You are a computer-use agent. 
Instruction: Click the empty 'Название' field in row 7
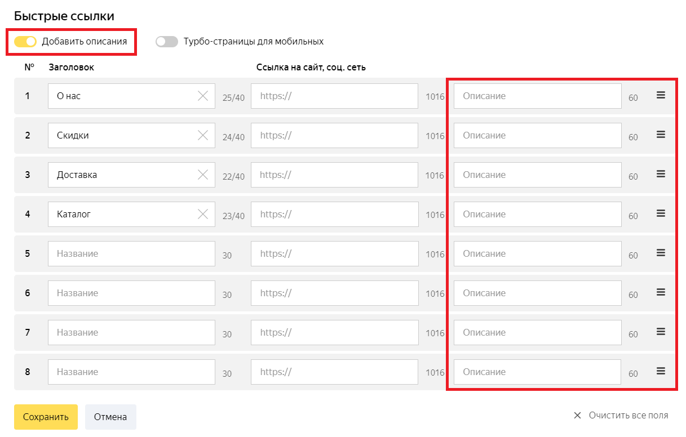131,332
